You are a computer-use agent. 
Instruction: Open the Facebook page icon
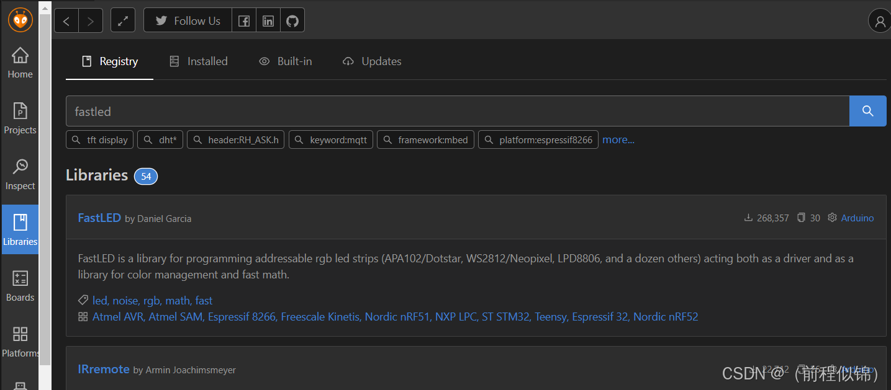244,20
